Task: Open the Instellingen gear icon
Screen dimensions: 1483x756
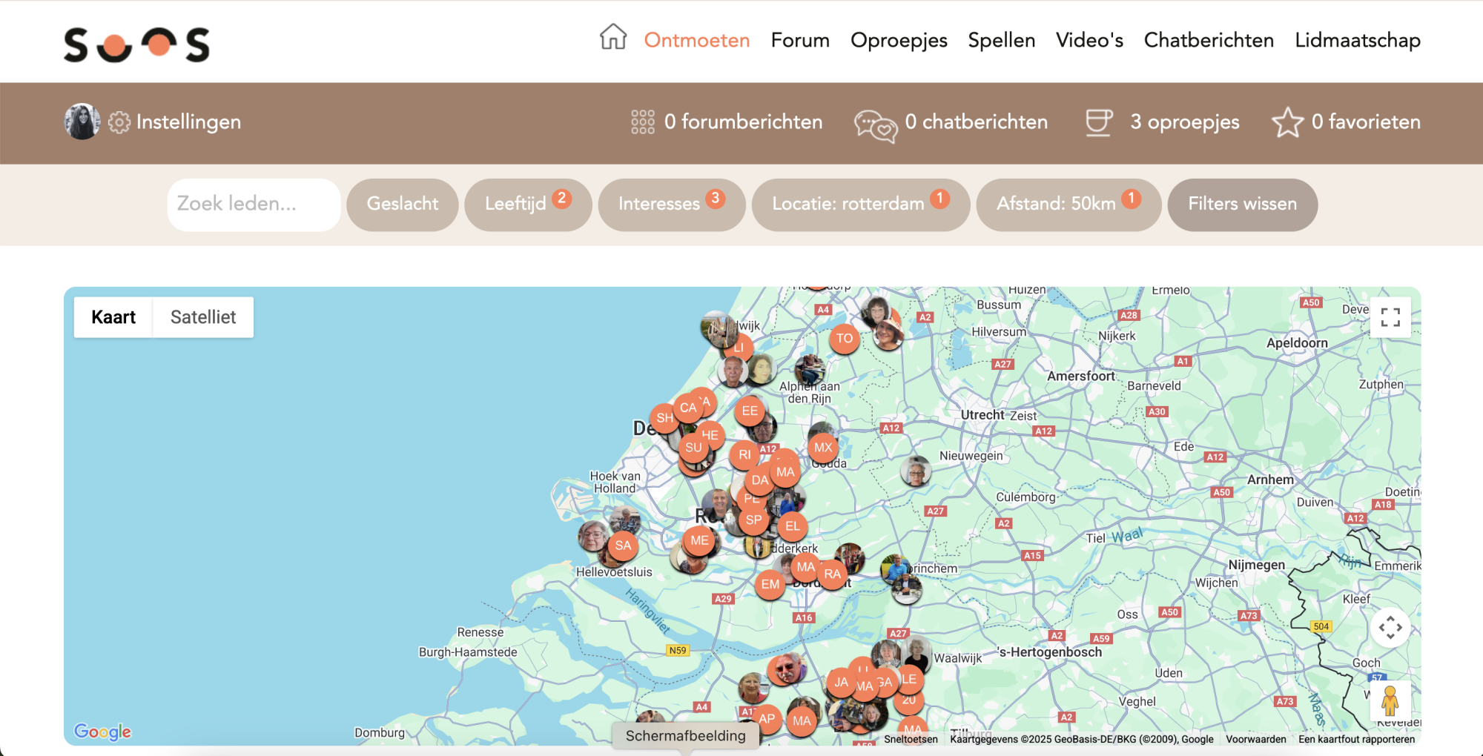Action: coord(119,122)
